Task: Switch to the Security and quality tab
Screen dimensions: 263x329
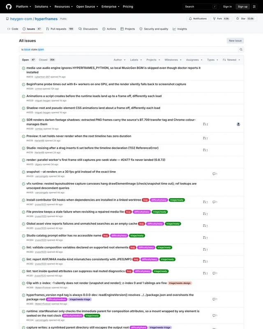Action: tap(154, 29)
